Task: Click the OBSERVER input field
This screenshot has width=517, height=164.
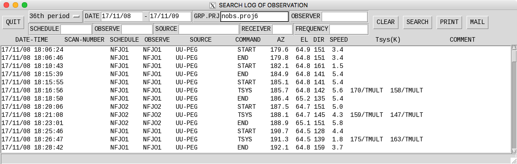Action: click(x=344, y=16)
